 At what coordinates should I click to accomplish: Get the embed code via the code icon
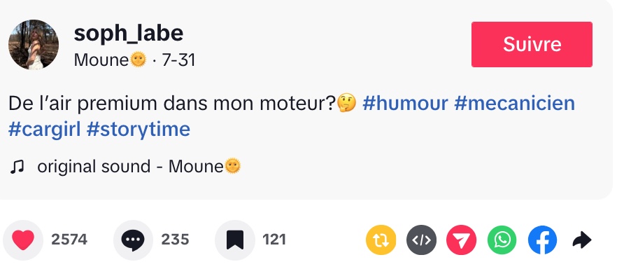click(421, 240)
